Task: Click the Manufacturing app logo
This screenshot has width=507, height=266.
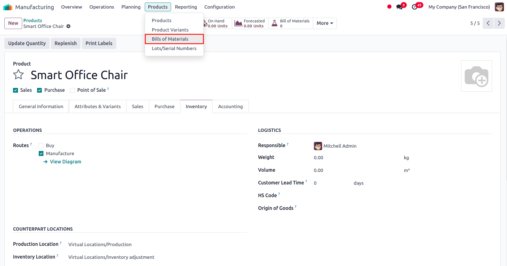Action: point(8,7)
